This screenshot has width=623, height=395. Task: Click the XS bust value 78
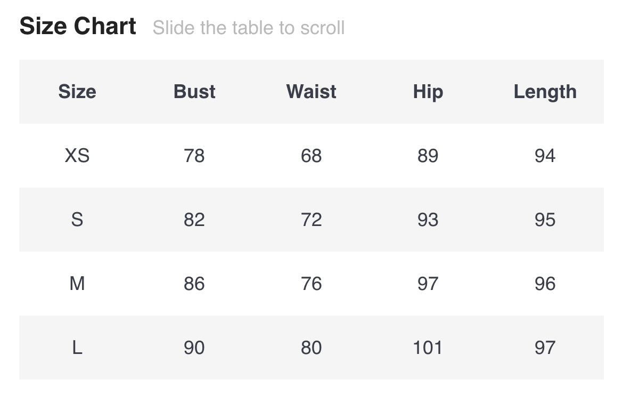point(194,156)
